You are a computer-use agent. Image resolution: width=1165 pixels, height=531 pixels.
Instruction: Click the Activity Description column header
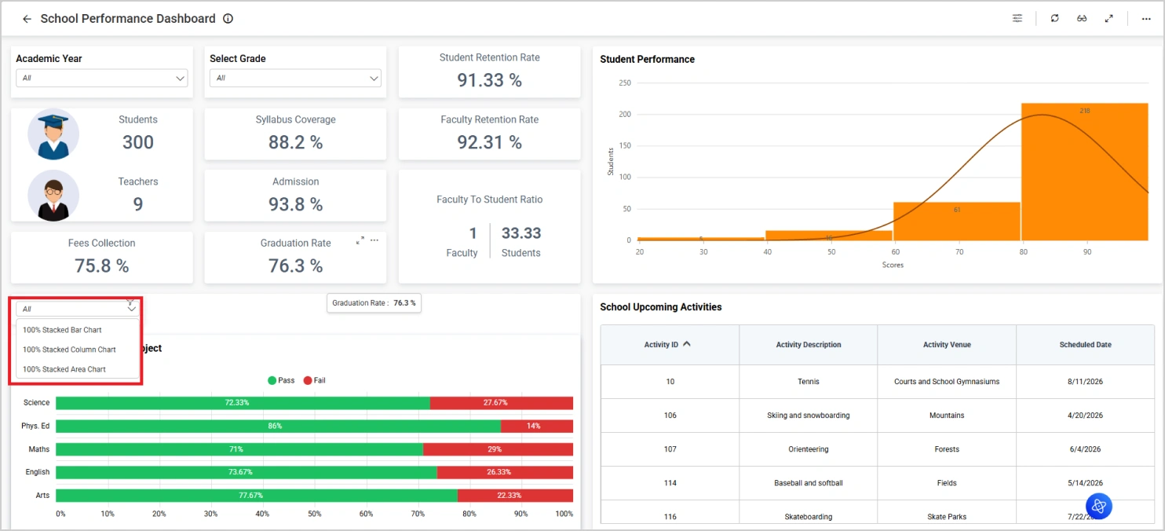[809, 345]
